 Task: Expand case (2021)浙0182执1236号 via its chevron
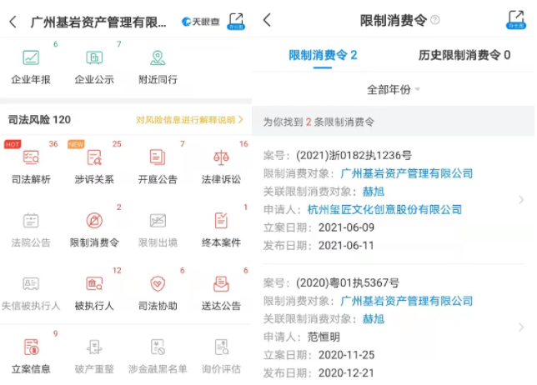click(521, 200)
